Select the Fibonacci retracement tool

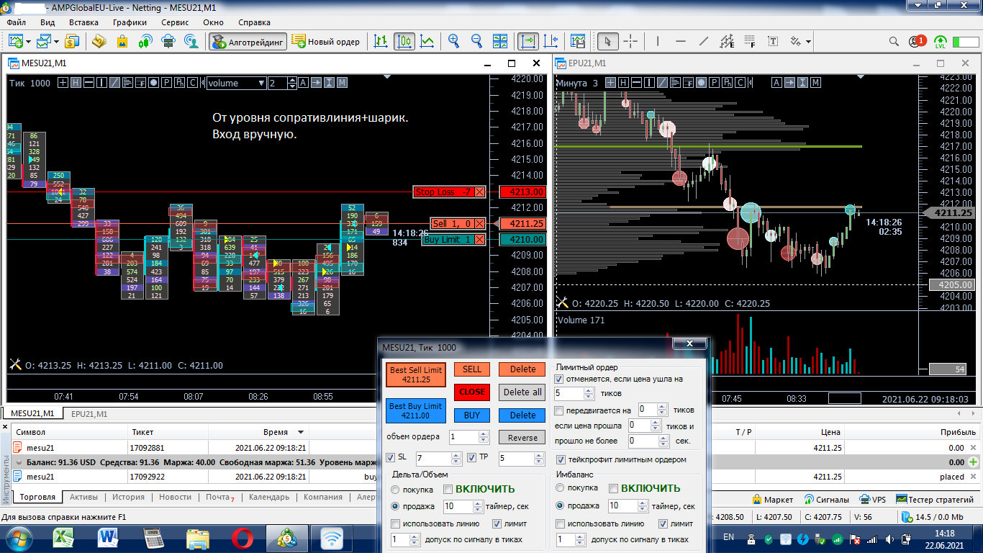click(x=751, y=42)
